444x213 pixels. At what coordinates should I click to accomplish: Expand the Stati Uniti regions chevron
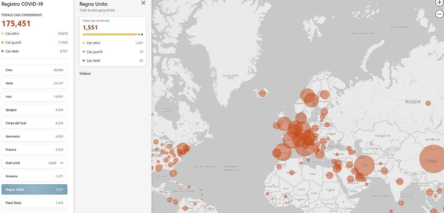(62, 163)
